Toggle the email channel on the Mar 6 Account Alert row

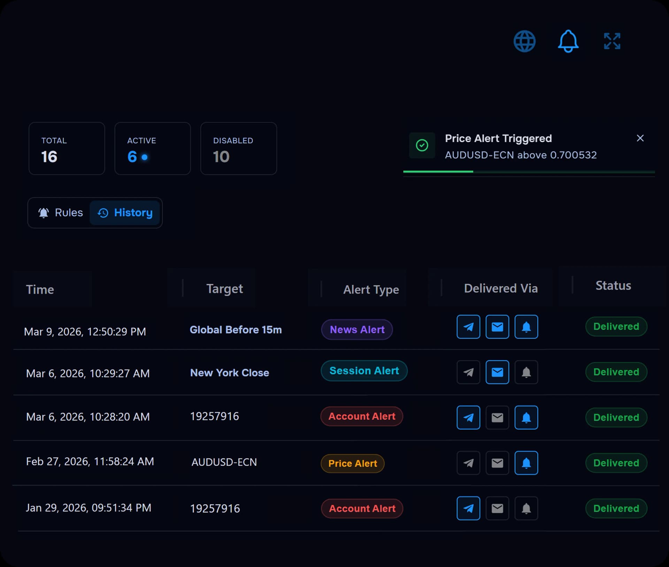(x=497, y=417)
